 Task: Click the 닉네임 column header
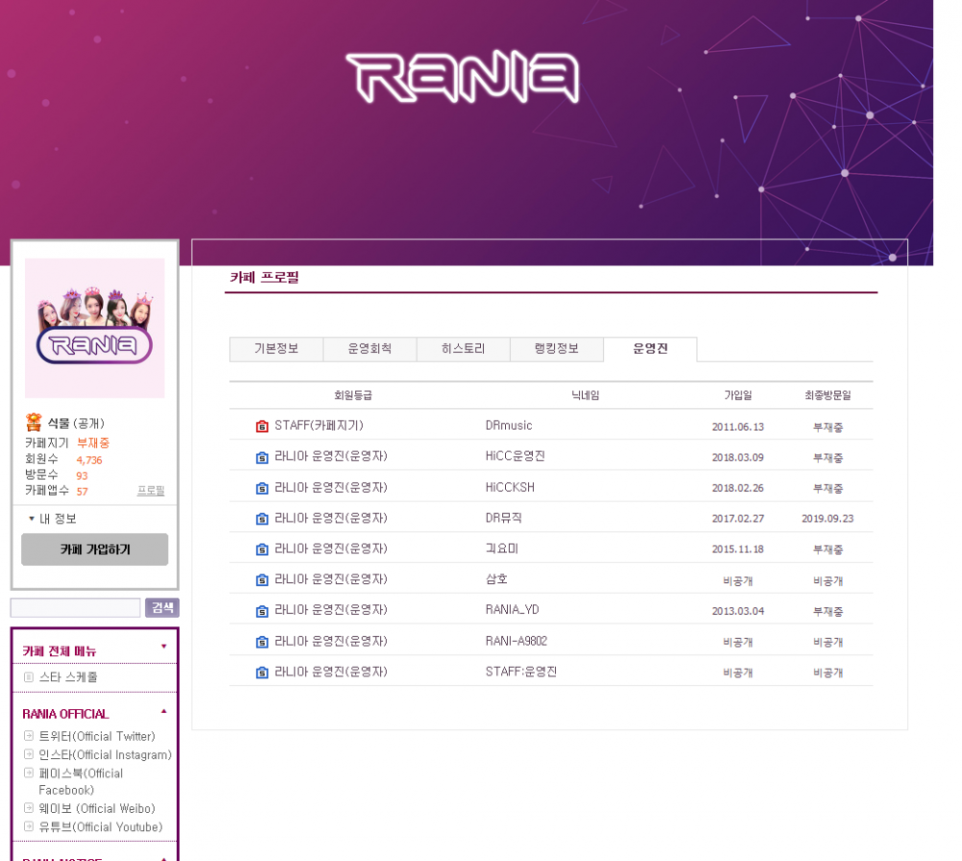[585, 395]
